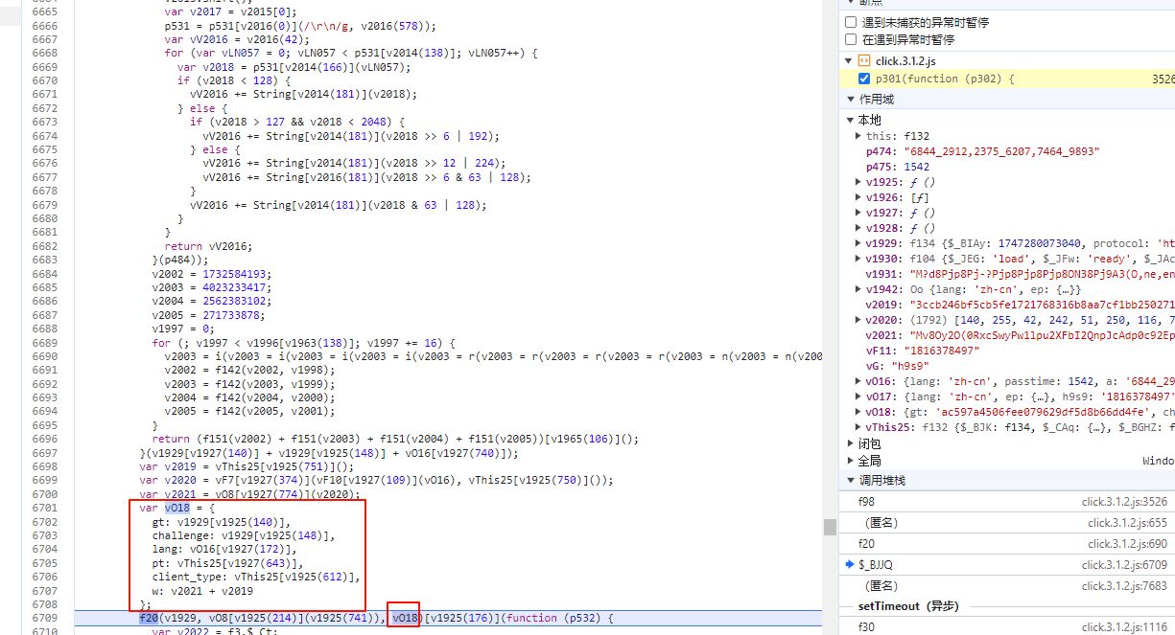The height and width of the screenshot is (635, 1175).
Task: Click the 'return vV2016;' code line
Action: pyautogui.click(x=209, y=246)
